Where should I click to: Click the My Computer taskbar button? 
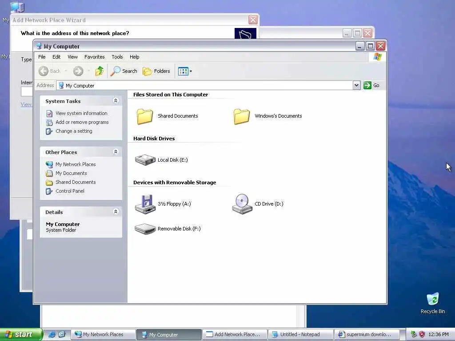point(169,335)
